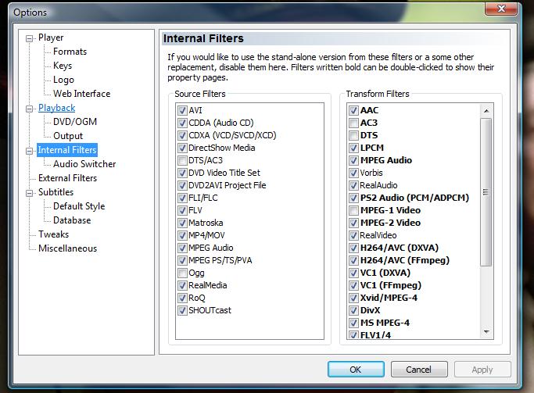The image size is (534, 393).
Task: Go to the Web Interface page
Action: [81, 94]
